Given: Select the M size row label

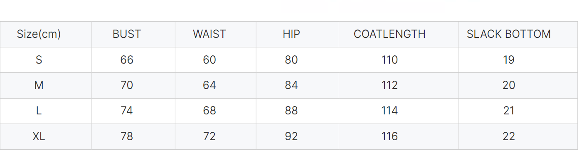Looking at the screenshot, I should coord(39,85).
